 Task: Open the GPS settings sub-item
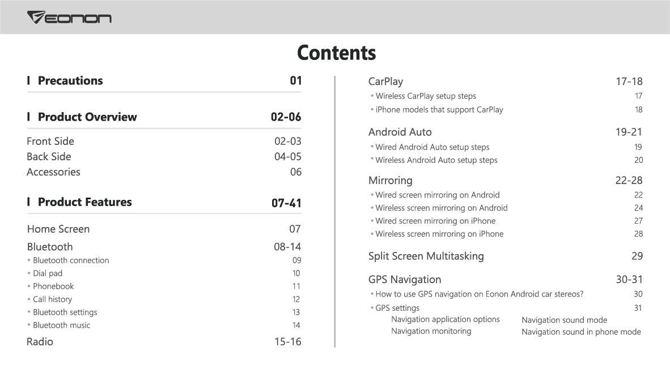397,308
